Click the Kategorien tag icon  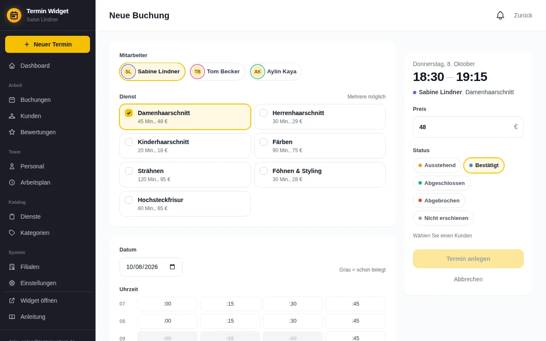coord(12,233)
